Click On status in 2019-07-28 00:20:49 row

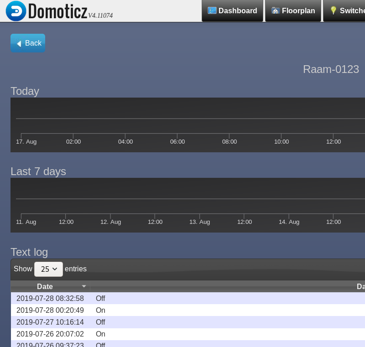coord(100,310)
